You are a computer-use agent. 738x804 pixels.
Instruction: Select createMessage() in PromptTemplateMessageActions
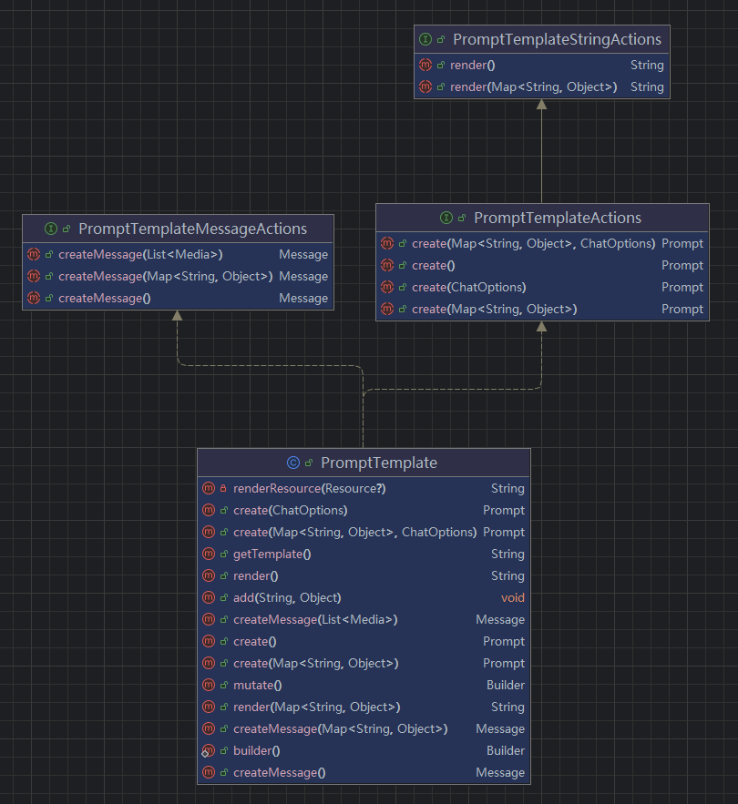click(x=104, y=298)
